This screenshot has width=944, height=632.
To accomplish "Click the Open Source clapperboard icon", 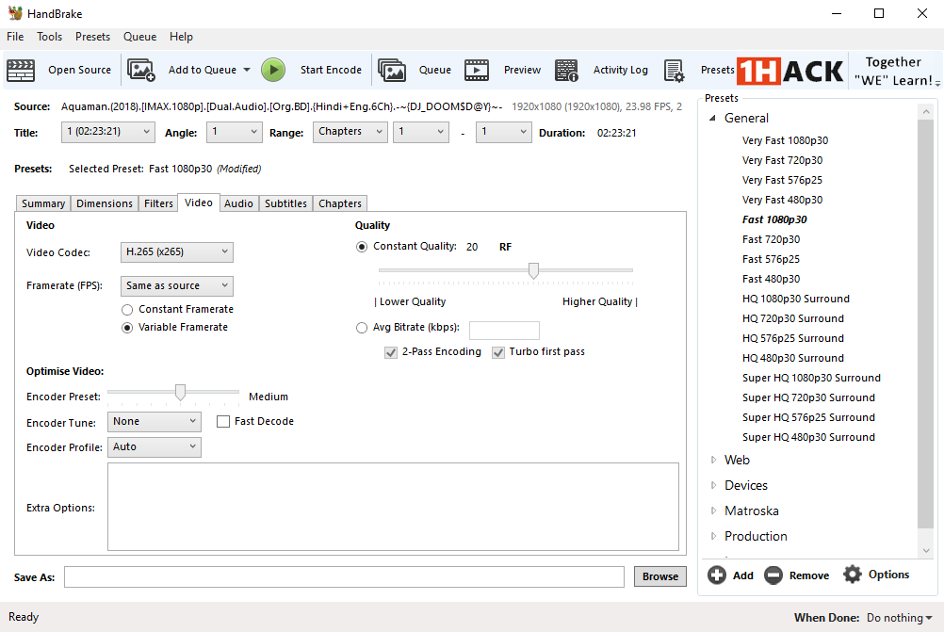I will tap(21, 70).
